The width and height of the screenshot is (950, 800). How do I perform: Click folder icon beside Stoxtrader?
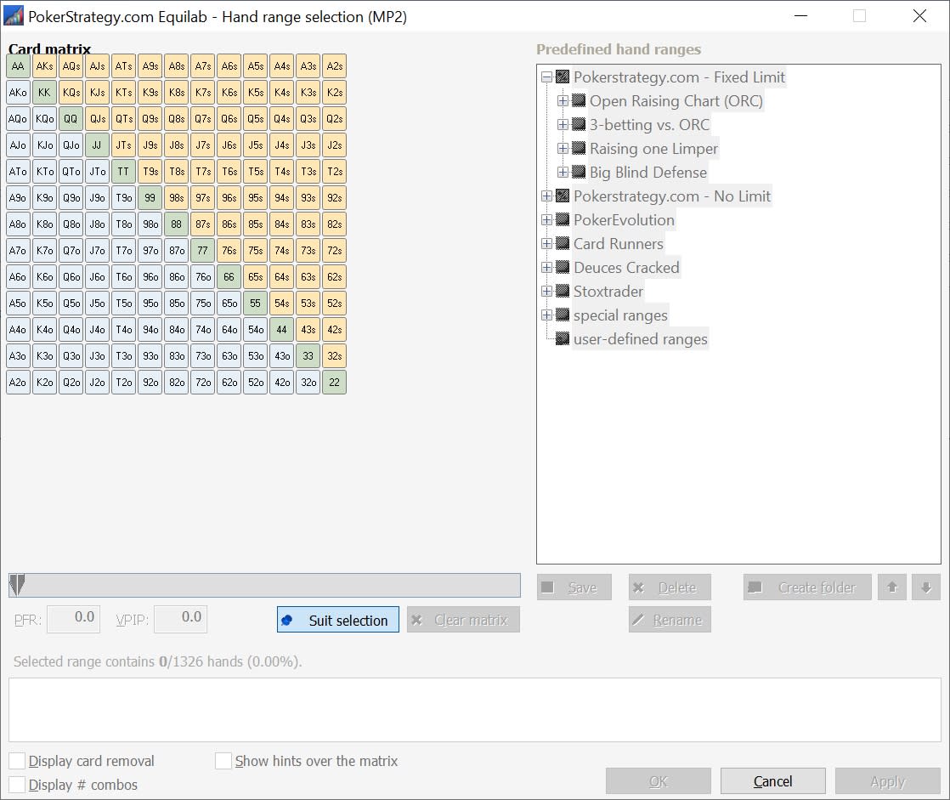pos(563,291)
